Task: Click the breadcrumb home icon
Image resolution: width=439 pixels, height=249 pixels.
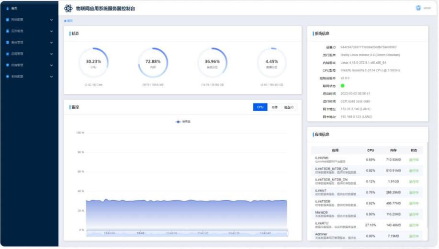Action: coord(65,21)
